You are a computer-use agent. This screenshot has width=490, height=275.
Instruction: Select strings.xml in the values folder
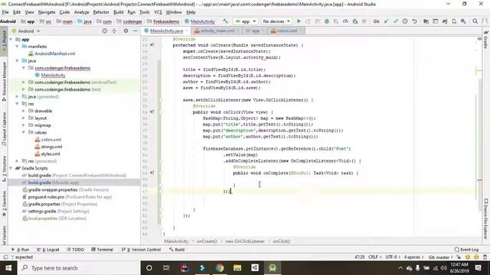tap(51, 147)
